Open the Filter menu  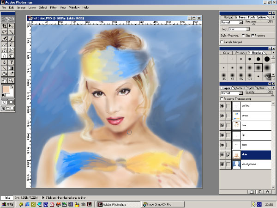pos(54,7)
